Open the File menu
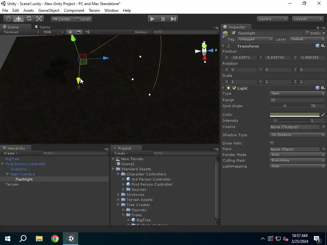327x245 pixels. 5,11
